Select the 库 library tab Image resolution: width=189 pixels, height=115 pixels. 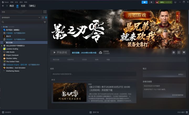tap(17, 6)
